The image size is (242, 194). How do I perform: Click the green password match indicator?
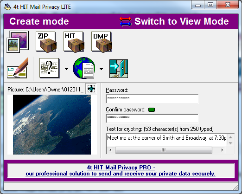pyautogui.click(x=152, y=110)
